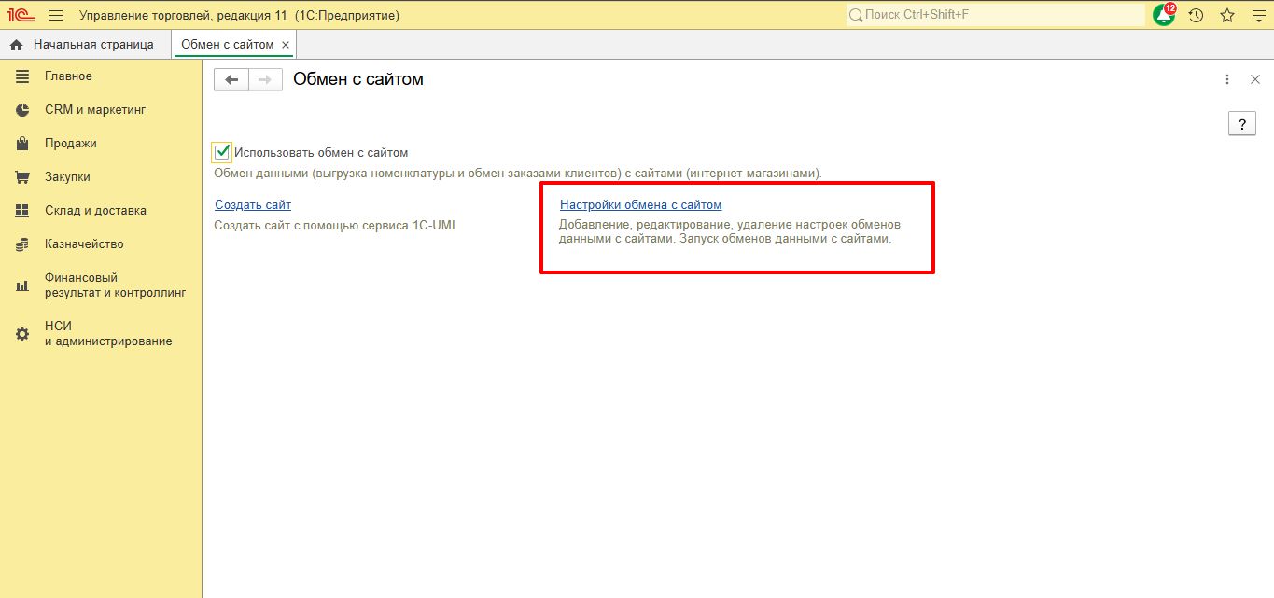Open Настройки обмена с сайтом link
The width and height of the screenshot is (1274, 598).
coord(640,204)
